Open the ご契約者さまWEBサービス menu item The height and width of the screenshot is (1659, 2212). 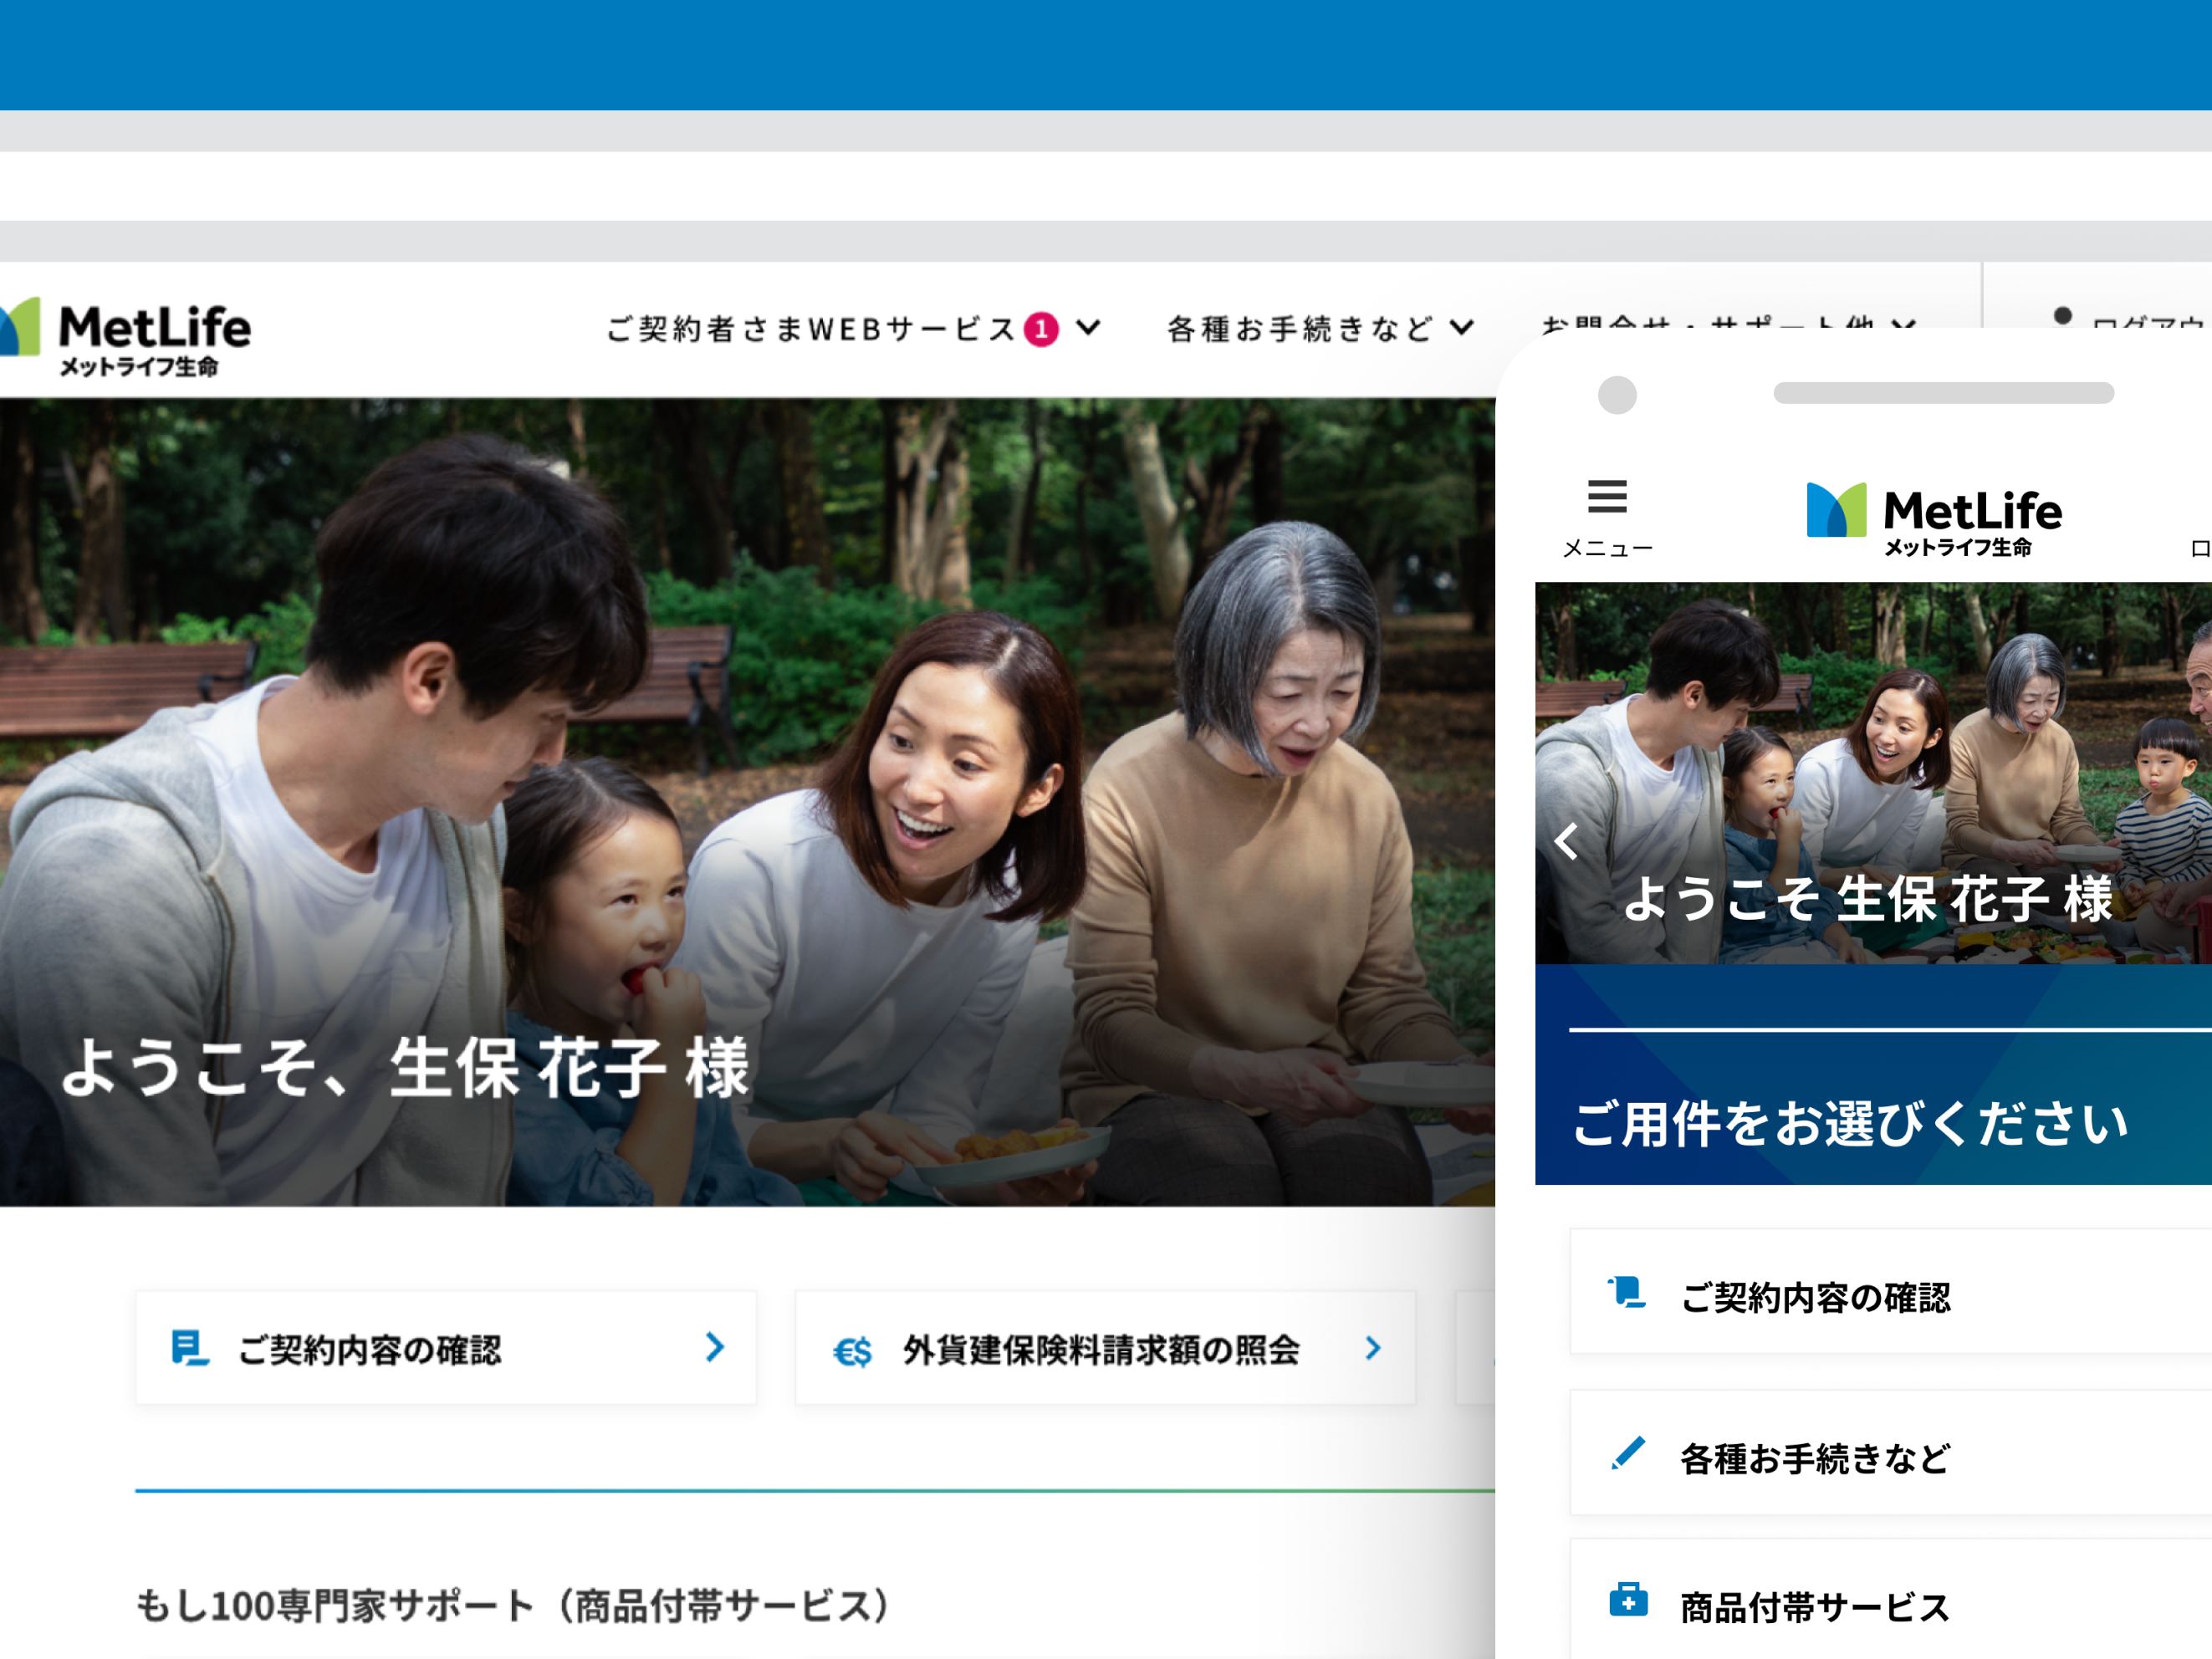(810, 329)
